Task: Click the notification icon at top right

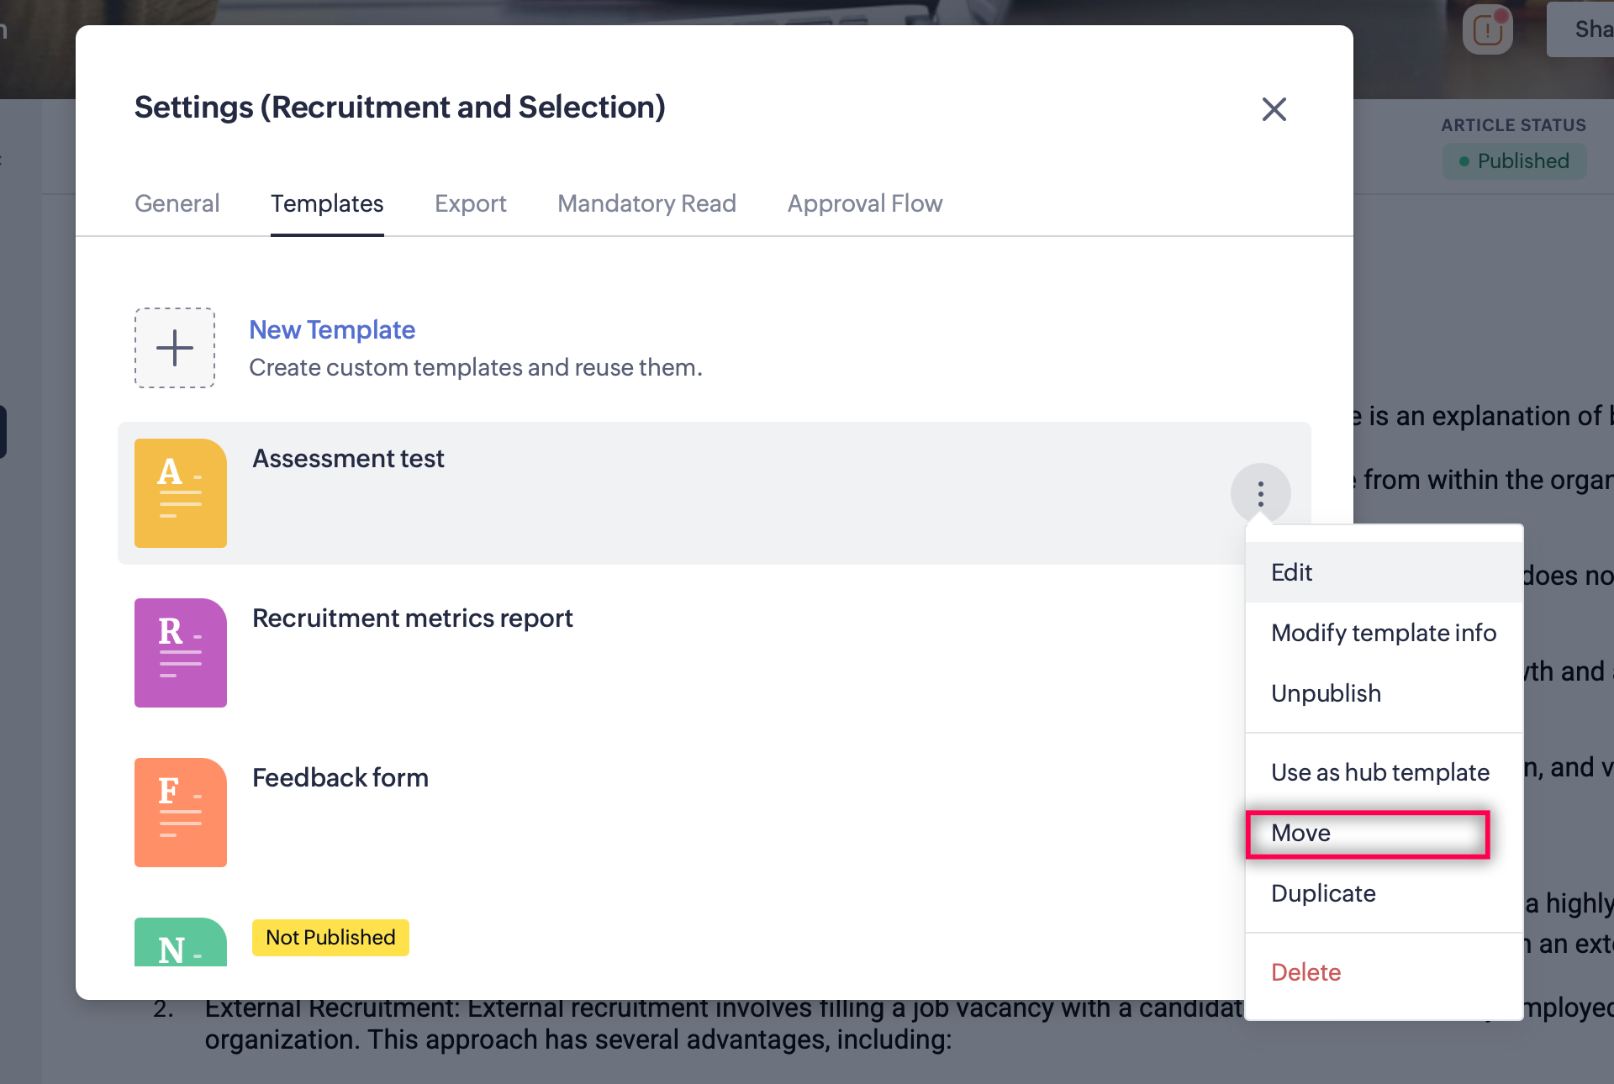Action: 1487,31
